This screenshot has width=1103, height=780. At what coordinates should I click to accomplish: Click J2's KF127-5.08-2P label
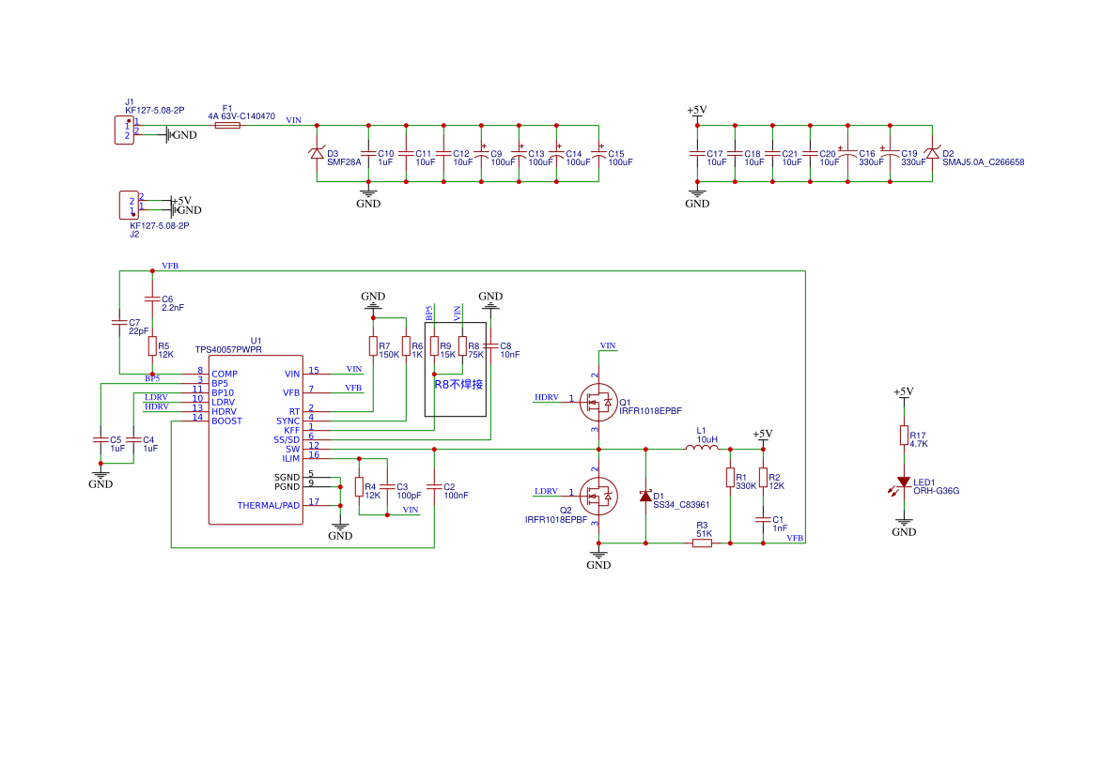pyautogui.click(x=159, y=225)
